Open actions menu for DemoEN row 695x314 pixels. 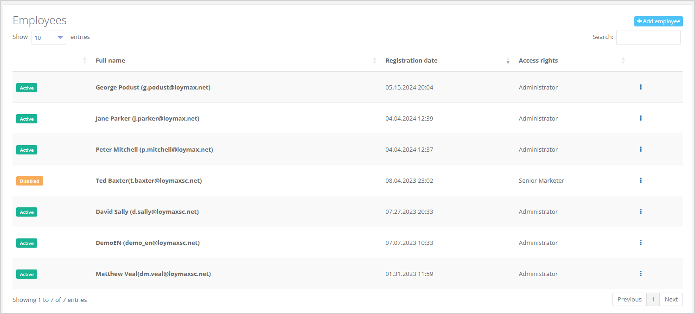[x=640, y=243]
